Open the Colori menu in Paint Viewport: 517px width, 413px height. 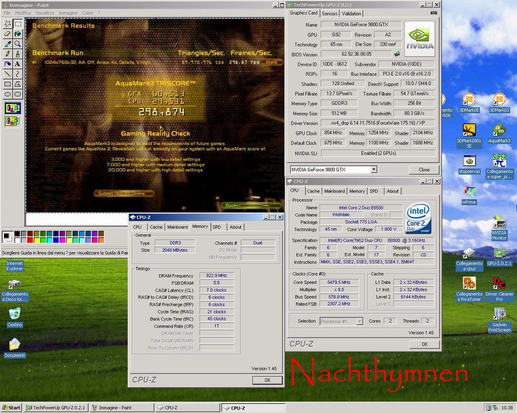coord(87,13)
